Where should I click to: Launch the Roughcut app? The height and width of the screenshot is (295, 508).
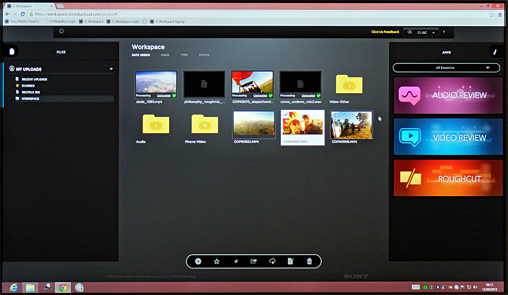point(448,178)
